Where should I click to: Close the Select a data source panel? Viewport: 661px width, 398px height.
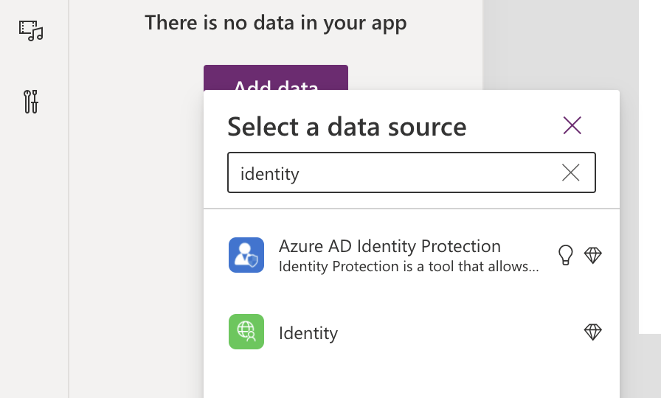(x=572, y=125)
